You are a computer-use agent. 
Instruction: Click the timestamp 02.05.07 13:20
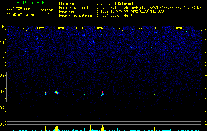click(20, 15)
